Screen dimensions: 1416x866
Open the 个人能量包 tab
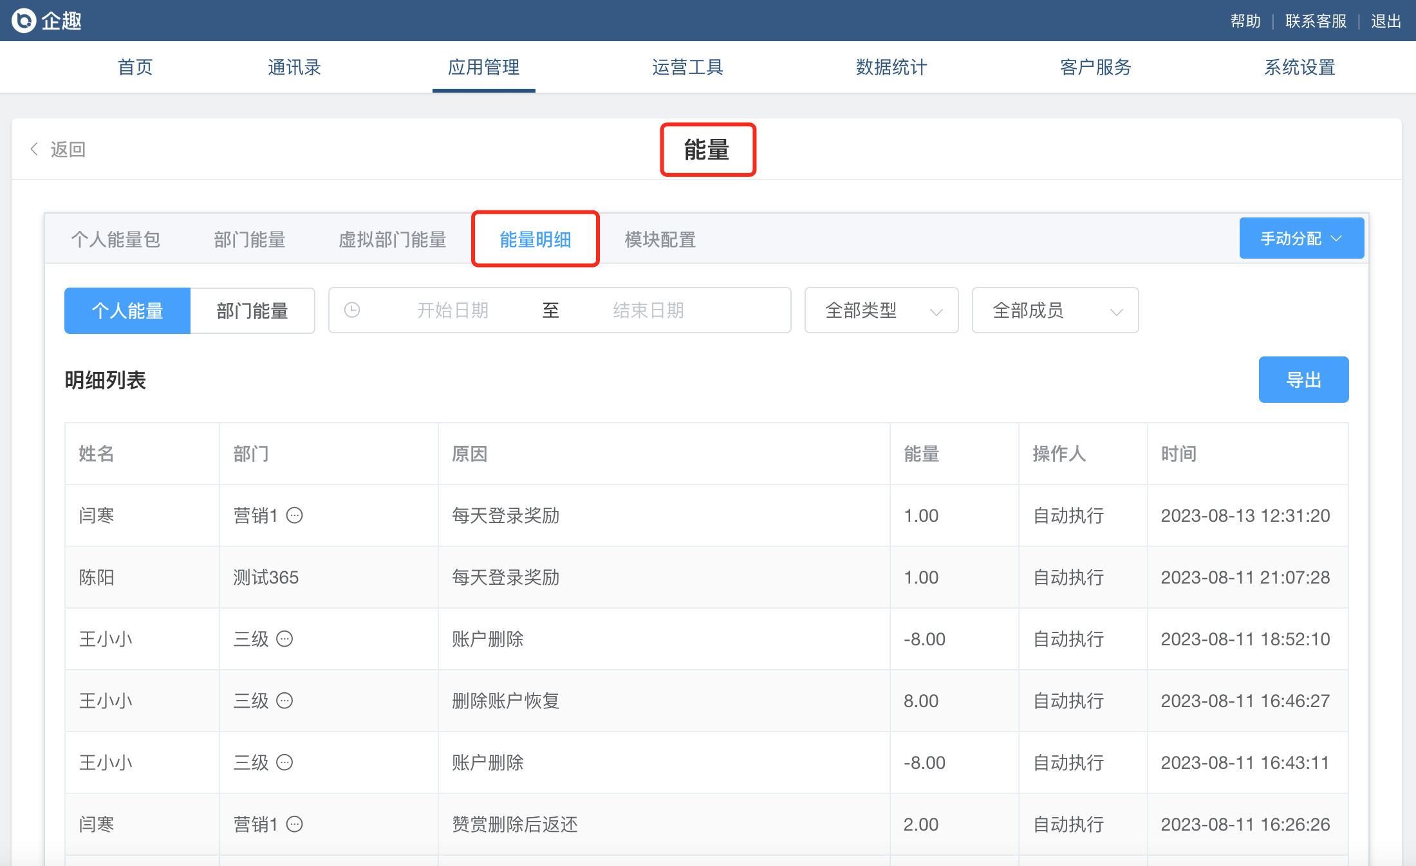click(116, 239)
